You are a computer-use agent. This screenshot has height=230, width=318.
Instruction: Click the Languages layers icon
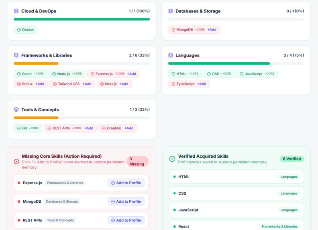(171, 55)
